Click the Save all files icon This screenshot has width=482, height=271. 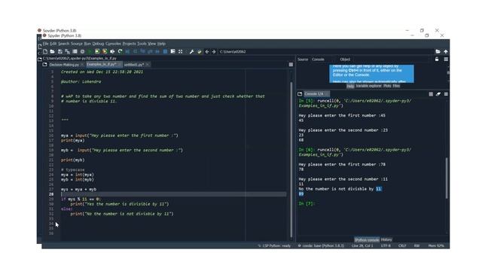tap(67, 52)
